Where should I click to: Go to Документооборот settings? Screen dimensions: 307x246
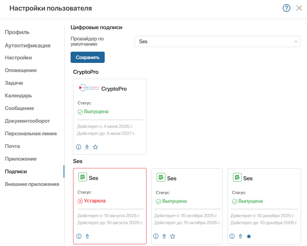click(x=27, y=121)
